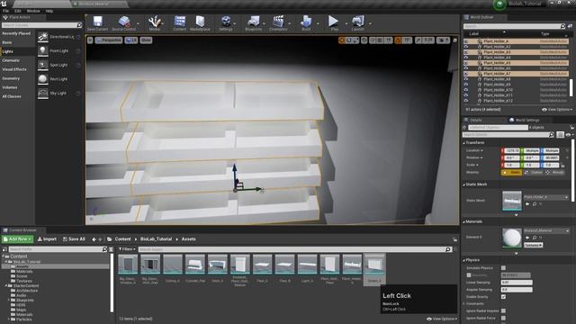Open the Marketplace toolbar icon
576x324 pixels.
click(x=200, y=22)
